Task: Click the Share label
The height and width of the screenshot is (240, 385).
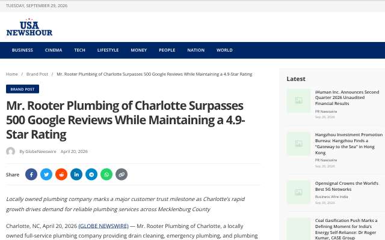Action: (x=13, y=175)
